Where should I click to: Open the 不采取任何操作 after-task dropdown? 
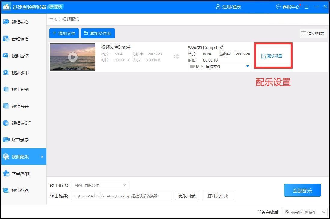click(x=304, y=212)
